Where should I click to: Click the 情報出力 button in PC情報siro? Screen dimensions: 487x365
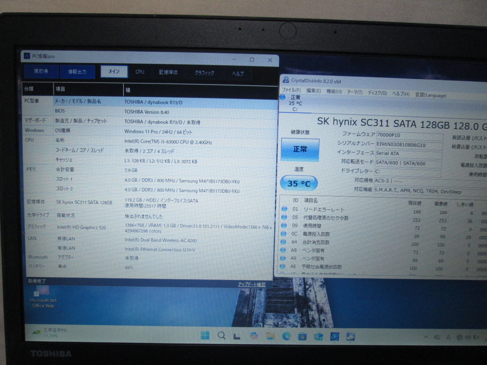77,72
